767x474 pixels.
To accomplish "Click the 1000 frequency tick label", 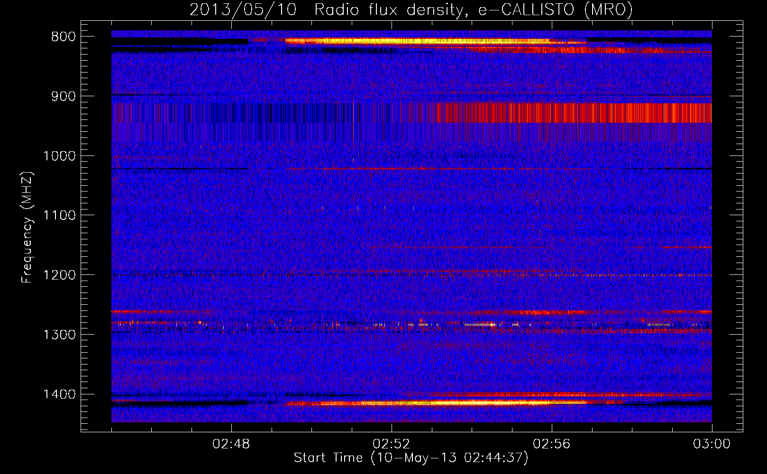I will [x=59, y=156].
